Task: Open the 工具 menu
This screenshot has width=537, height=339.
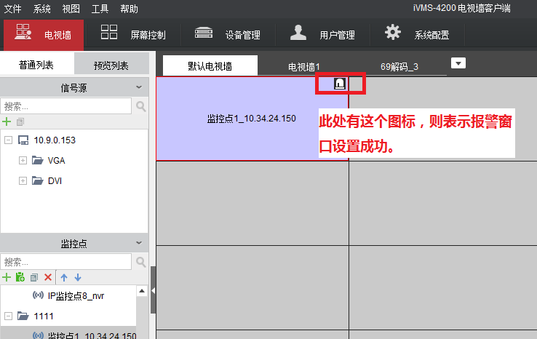Action: [x=100, y=9]
